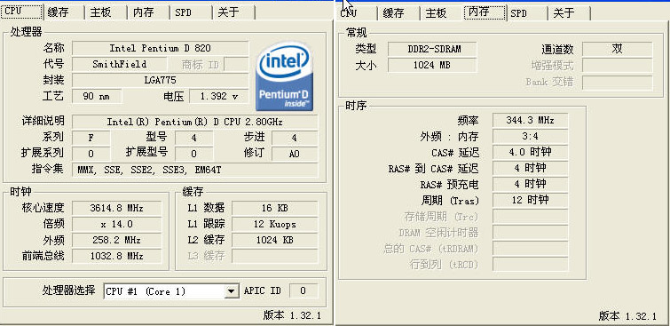Click the empty 总的 CAS# (tRDRAM) field
The width and height of the screenshot is (670, 326).
(x=531, y=248)
